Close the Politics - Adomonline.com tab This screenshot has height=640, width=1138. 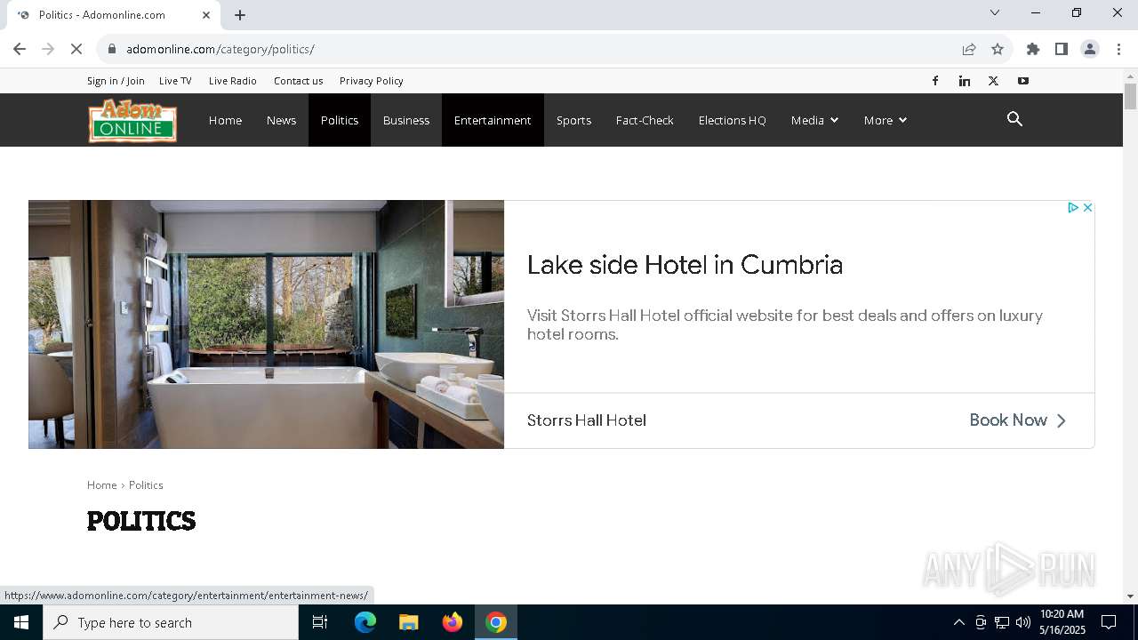pos(206,15)
